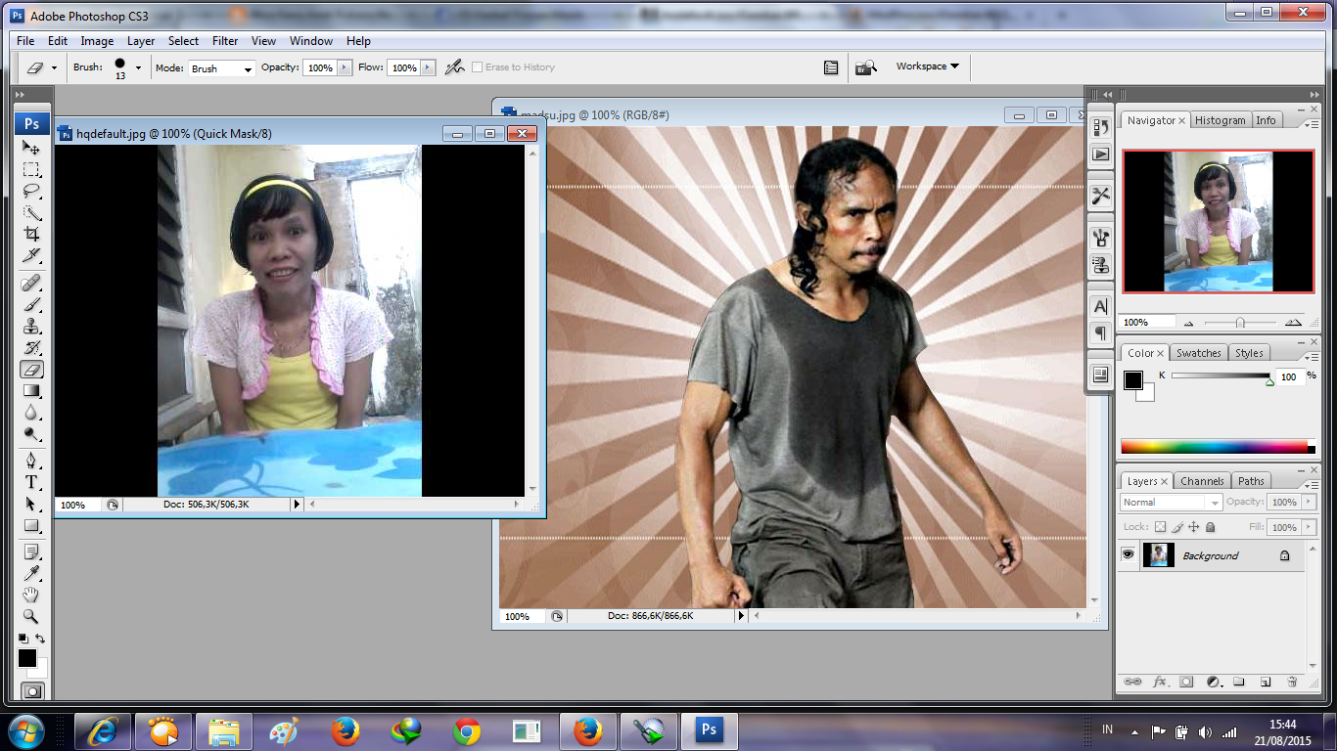Image resolution: width=1337 pixels, height=751 pixels.
Task: Switch to the Paths tab
Action: coord(1251,481)
